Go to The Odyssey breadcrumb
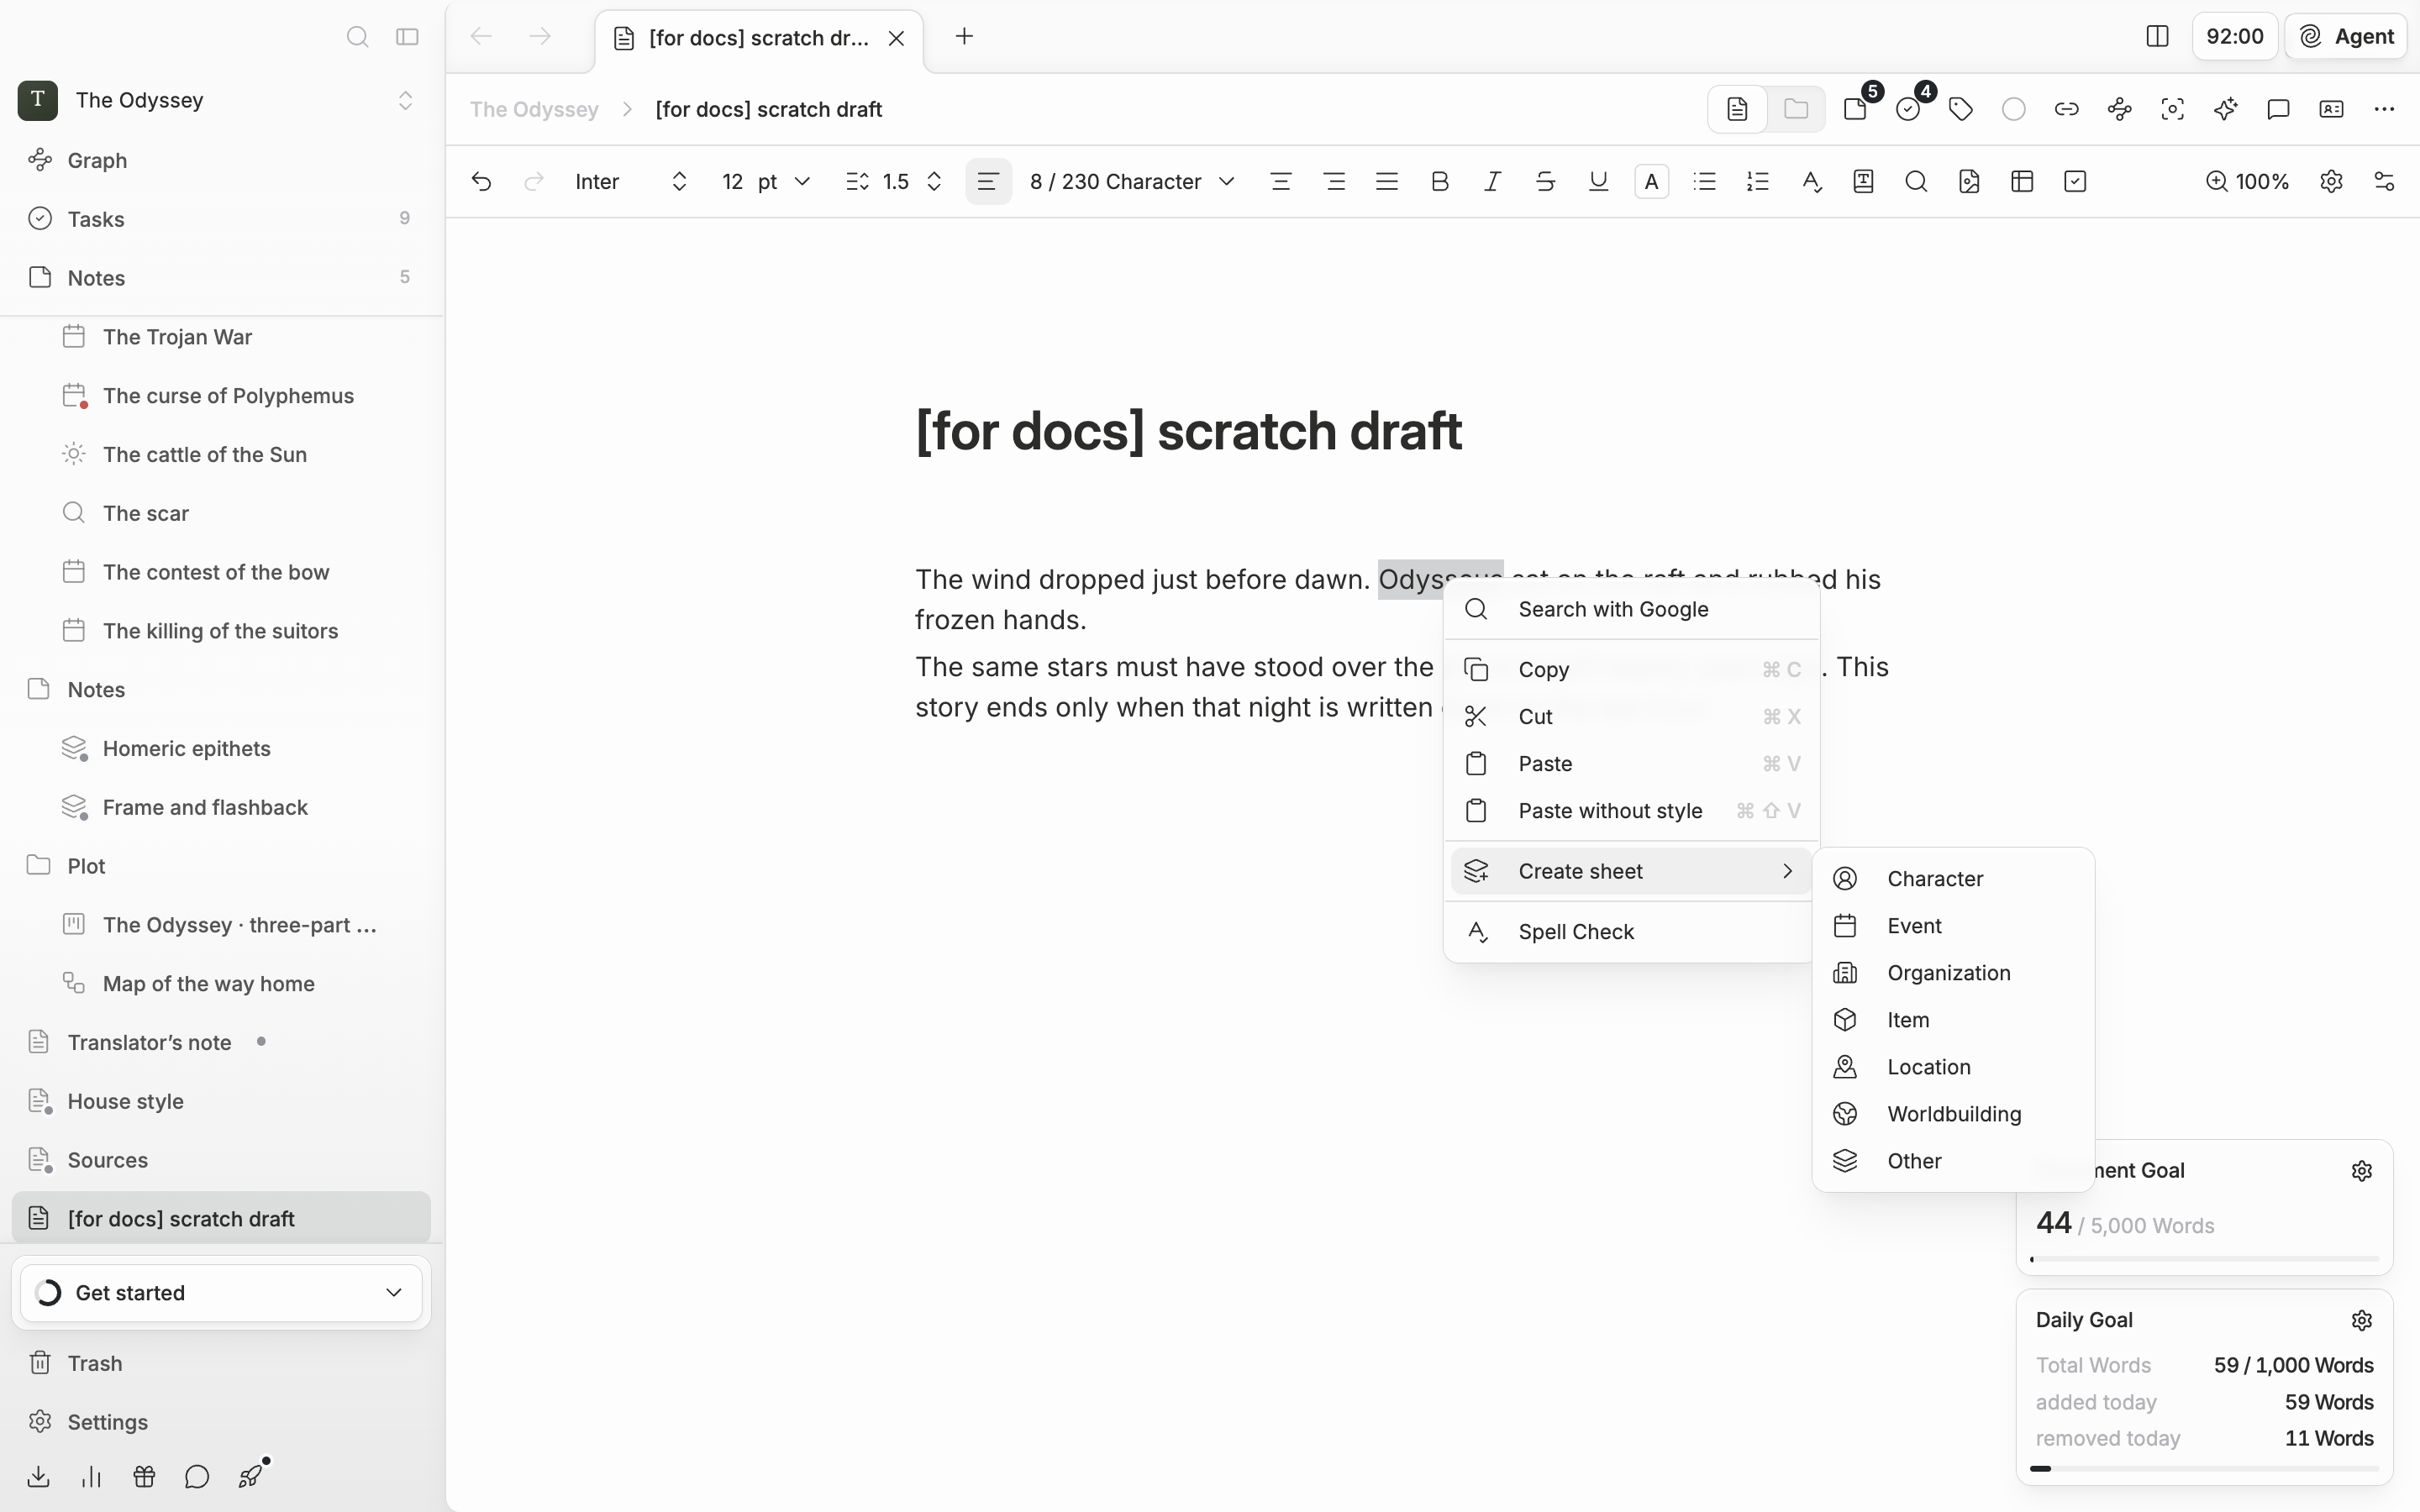The image size is (2420, 1512). [534, 109]
